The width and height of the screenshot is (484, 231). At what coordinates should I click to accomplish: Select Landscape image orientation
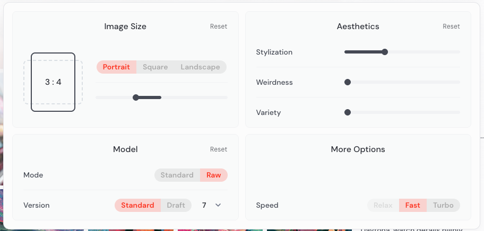(200, 67)
